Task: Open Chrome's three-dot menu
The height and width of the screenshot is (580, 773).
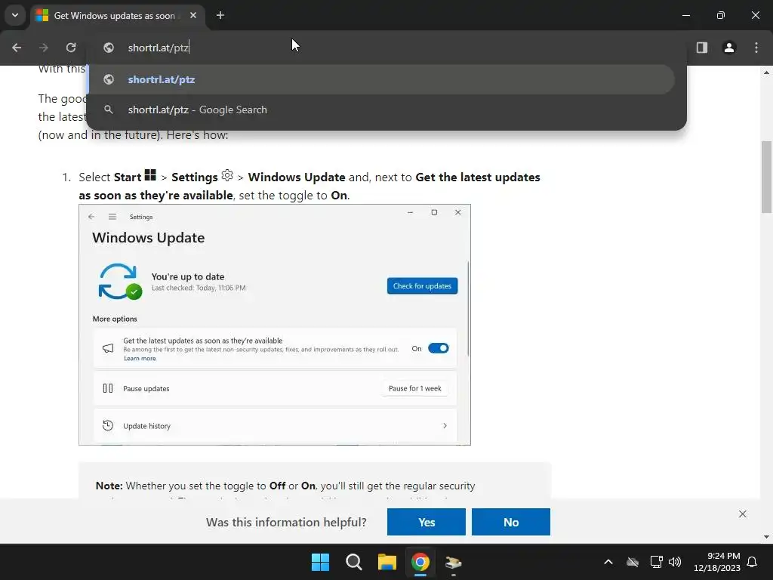Action: pyautogui.click(x=756, y=48)
